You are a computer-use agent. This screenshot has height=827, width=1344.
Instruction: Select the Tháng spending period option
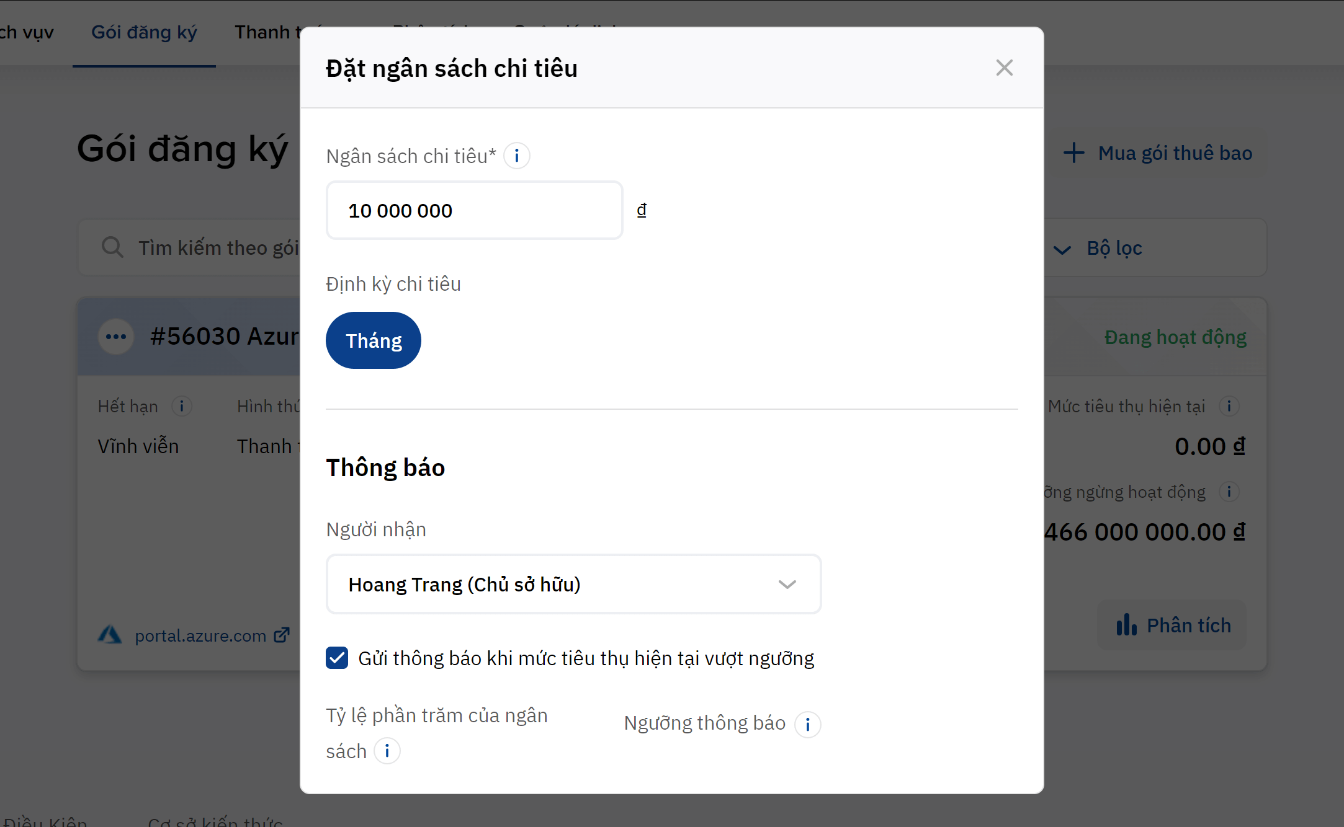coord(374,340)
